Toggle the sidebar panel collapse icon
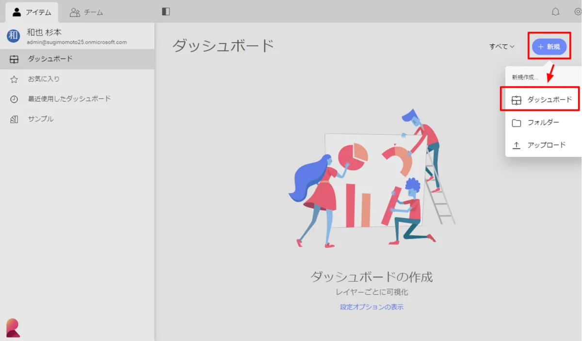This screenshot has height=341, width=582. coord(166,12)
